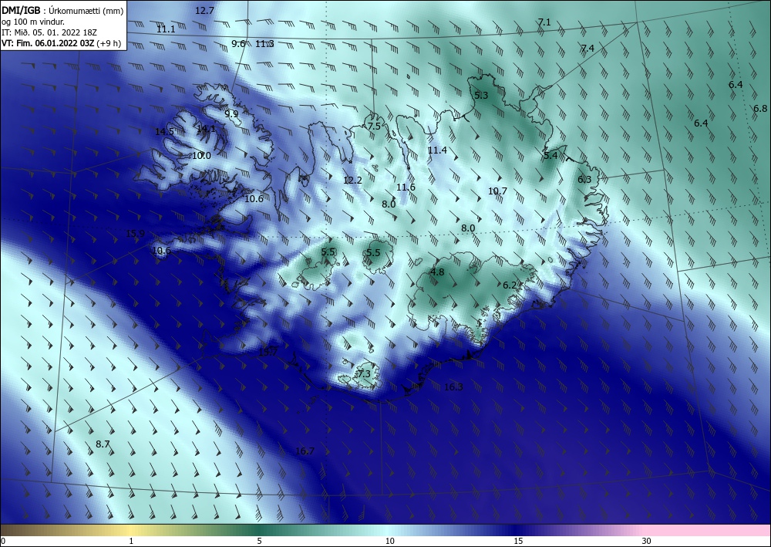
Task: Select the color scale's 1 tick label
Action: (x=131, y=542)
